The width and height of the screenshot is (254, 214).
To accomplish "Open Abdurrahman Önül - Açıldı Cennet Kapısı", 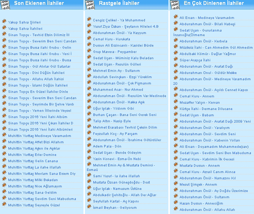I will 214,90.
